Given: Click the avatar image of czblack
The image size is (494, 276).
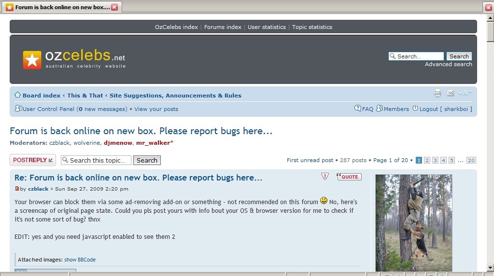Looking at the screenshot, I should tap(414, 222).
